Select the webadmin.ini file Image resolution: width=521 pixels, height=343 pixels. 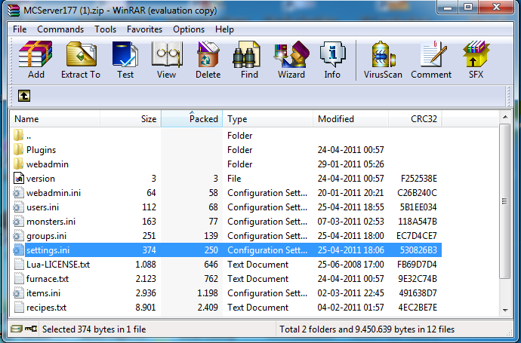click(53, 193)
